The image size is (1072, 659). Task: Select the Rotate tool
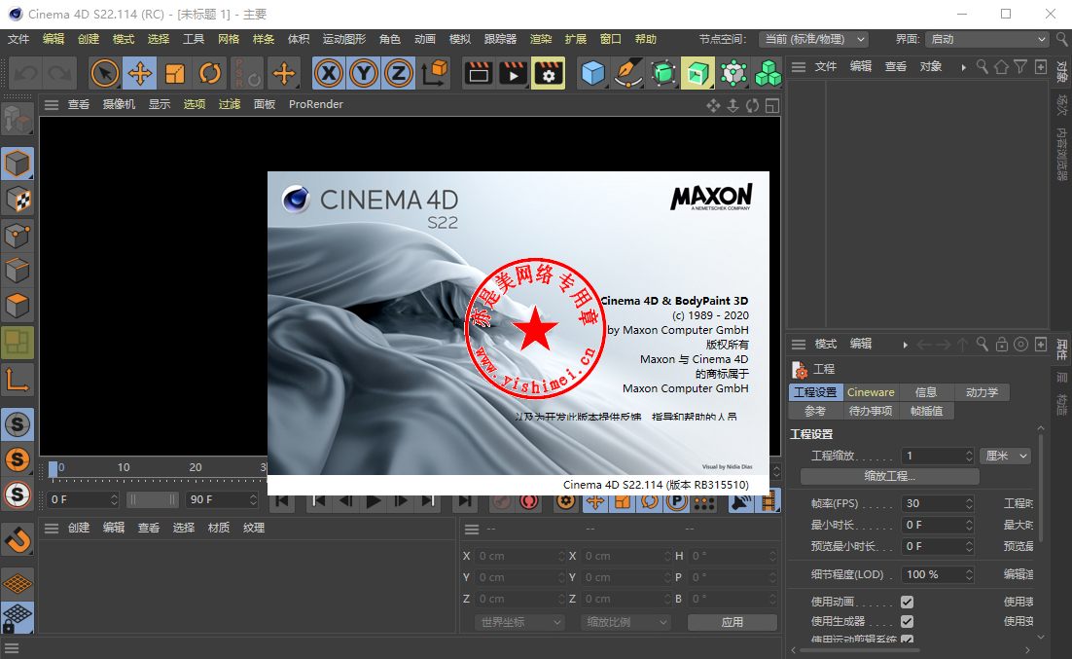point(210,73)
